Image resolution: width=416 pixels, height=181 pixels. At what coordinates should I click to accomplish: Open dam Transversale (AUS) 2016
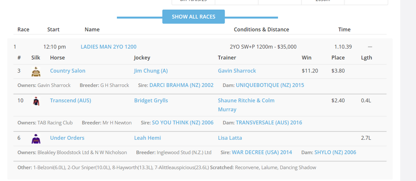click(269, 123)
